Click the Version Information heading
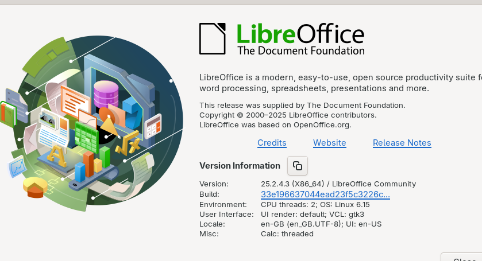Viewport: 482px width, 261px height. 240,166
